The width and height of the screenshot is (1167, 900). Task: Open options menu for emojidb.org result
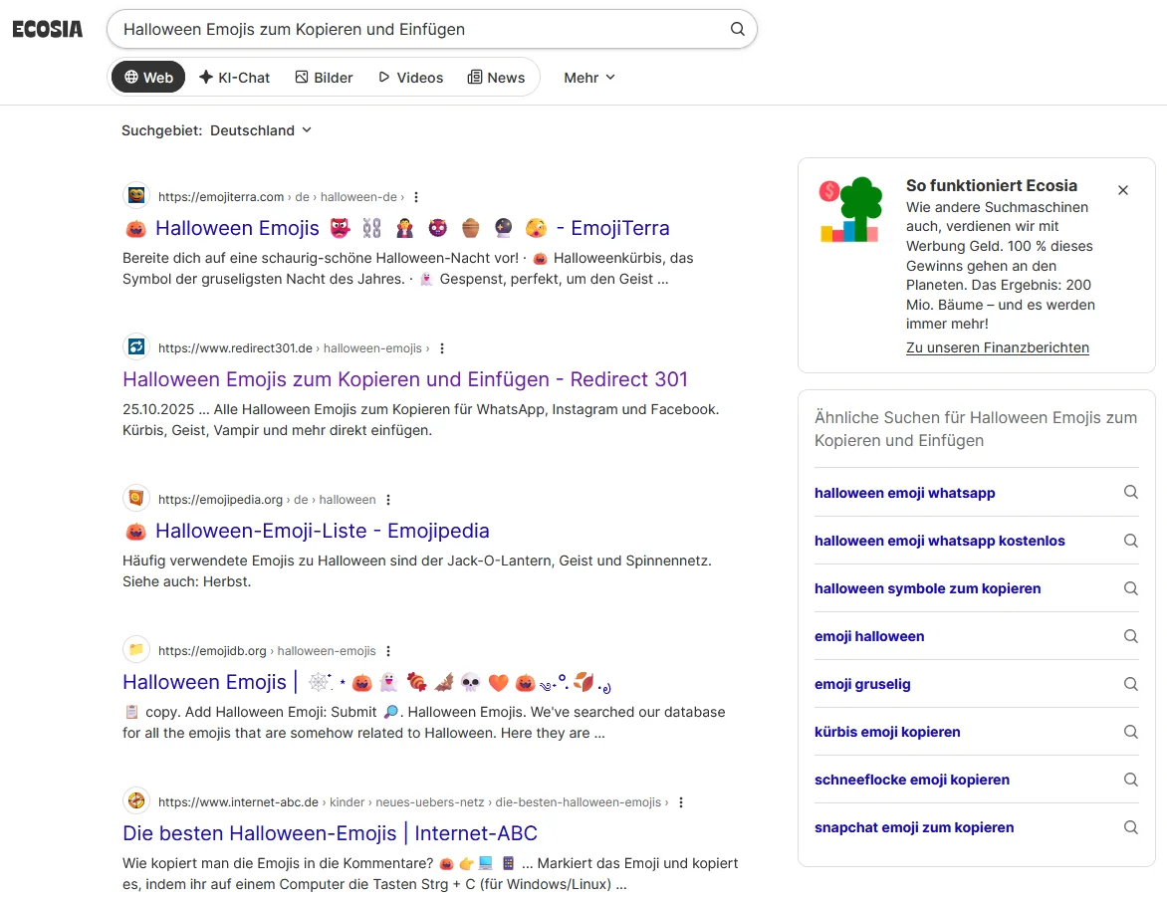[388, 651]
